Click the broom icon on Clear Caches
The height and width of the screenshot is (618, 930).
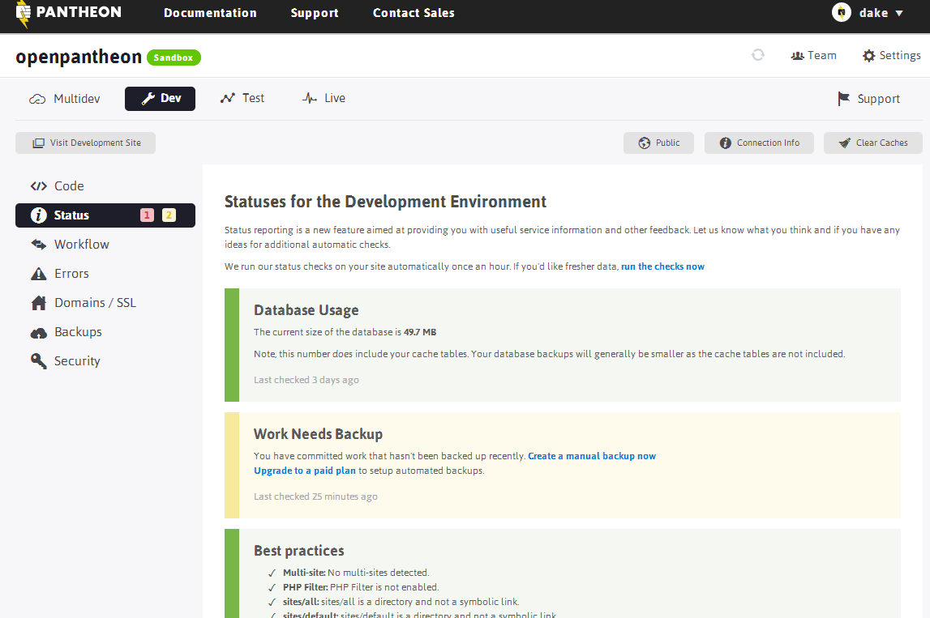click(x=845, y=143)
